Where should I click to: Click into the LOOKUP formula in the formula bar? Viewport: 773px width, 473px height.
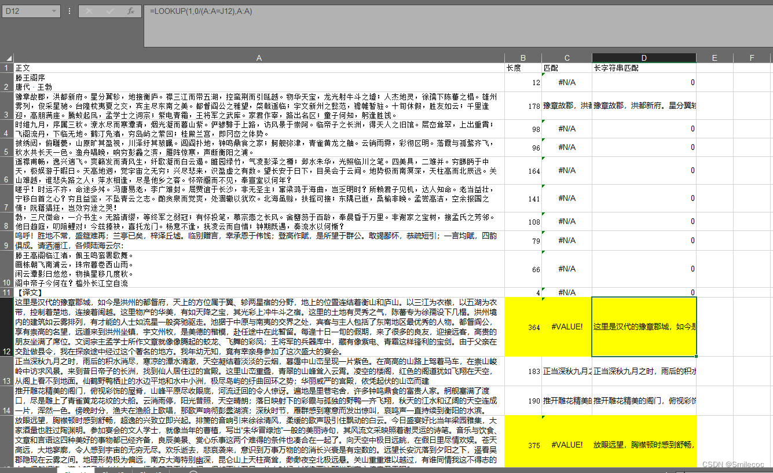201,11
